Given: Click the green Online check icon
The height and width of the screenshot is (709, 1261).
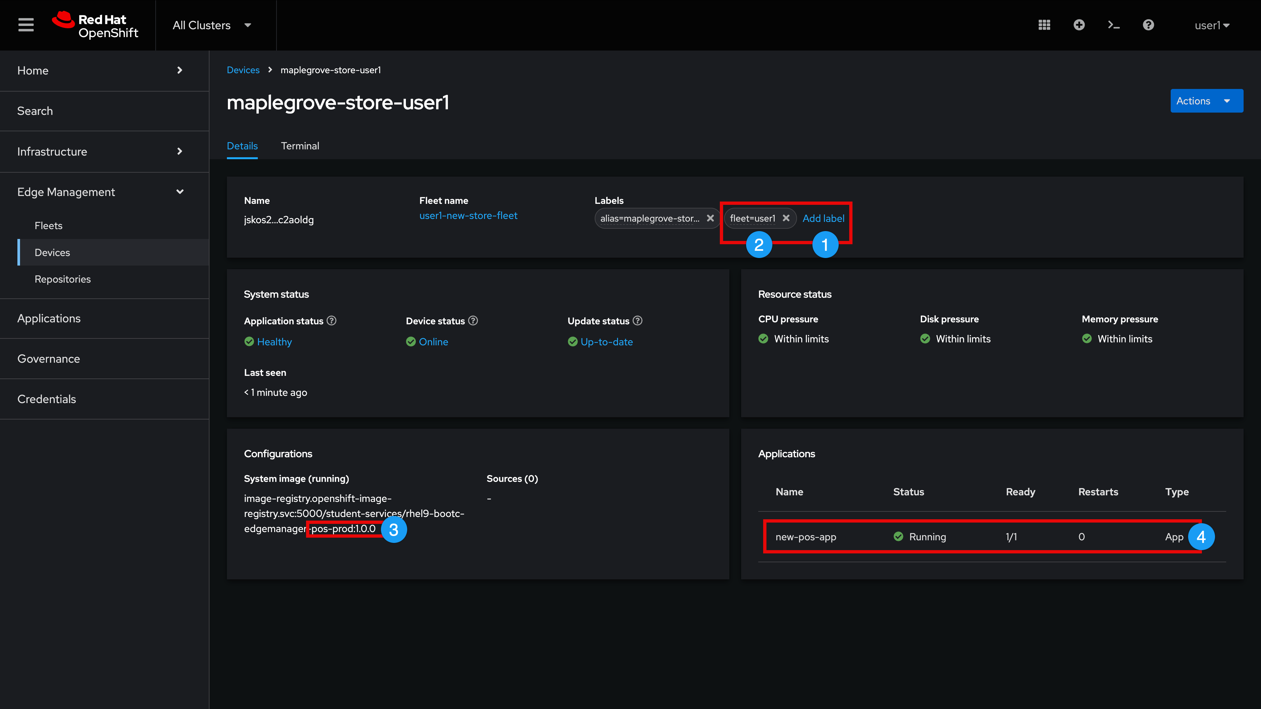Looking at the screenshot, I should [x=411, y=341].
